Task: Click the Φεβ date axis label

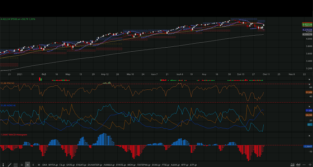Action: [x=44, y=74]
